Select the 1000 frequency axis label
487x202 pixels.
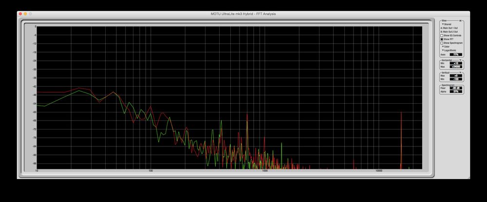click(x=264, y=171)
